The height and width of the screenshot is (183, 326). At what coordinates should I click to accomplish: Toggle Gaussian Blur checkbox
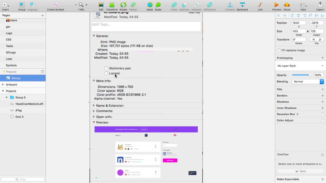pos(323,114)
